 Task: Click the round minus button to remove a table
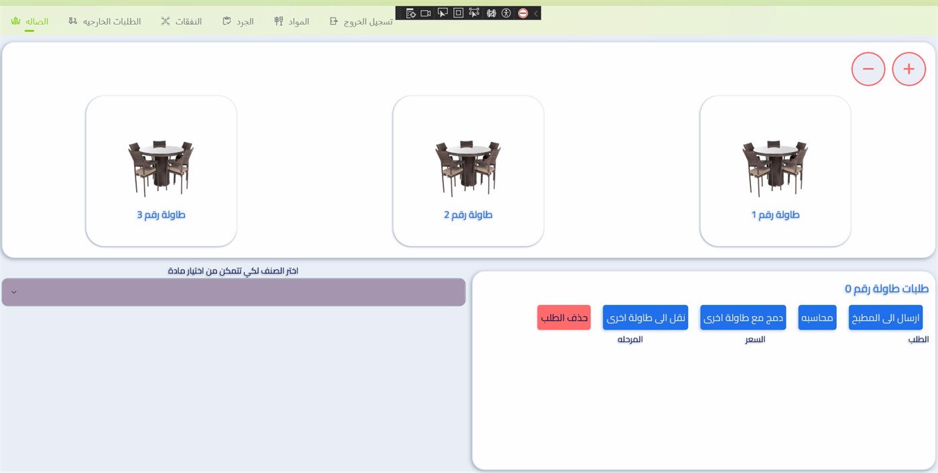pyautogui.click(x=868, y=69)
